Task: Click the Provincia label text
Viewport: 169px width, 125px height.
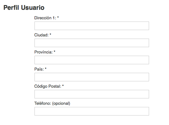Action: (44, 52)
